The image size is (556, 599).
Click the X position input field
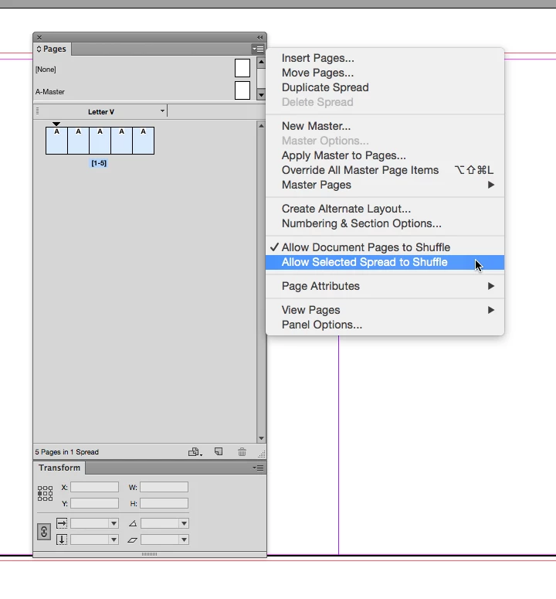95,487
